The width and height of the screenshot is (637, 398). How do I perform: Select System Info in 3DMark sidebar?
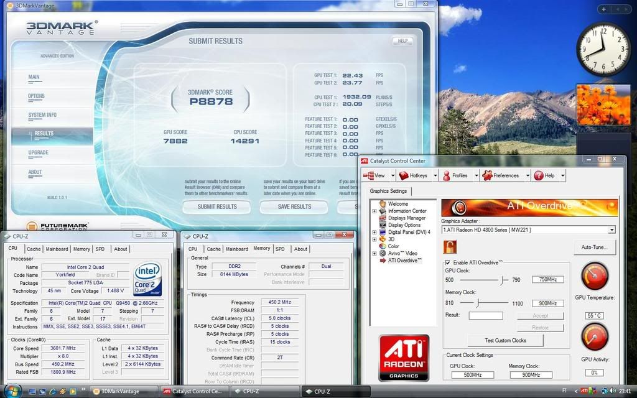click(x=42, y=115)
